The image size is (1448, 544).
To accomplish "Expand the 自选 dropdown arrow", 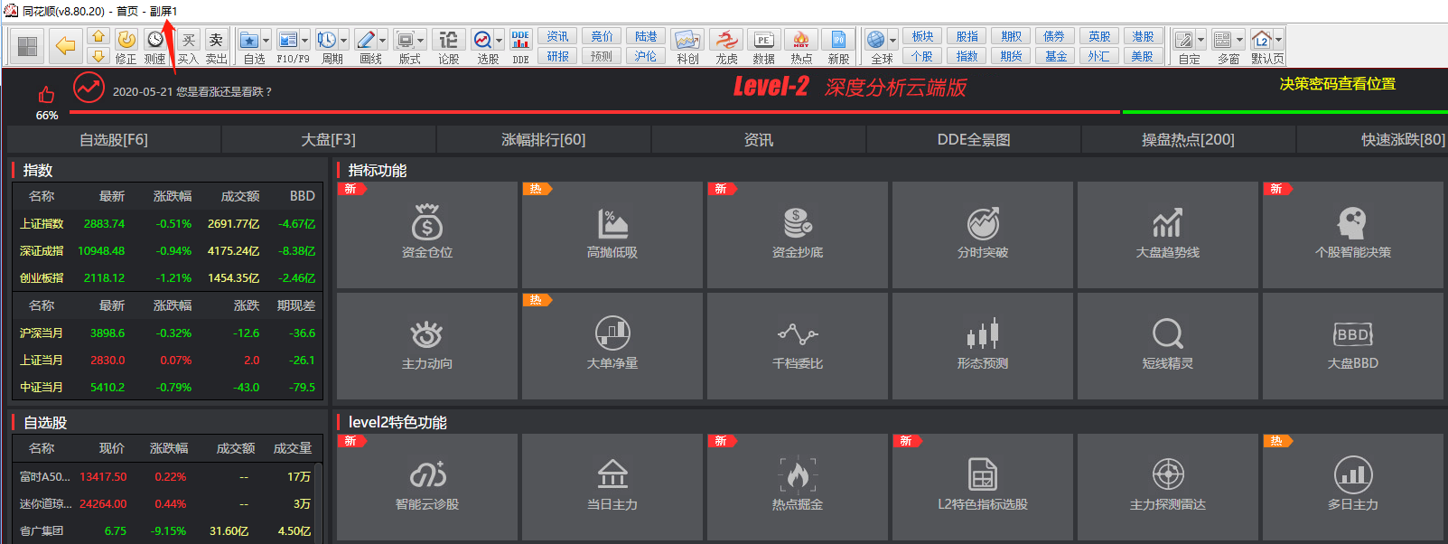I will (266, 41).
